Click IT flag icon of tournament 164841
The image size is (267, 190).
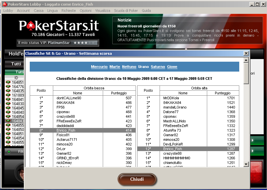8,99
